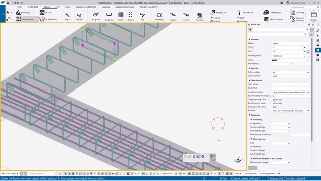Click the Undo arrow in title bar
This screenshot has height=181, width=321.
pos(14,3)
